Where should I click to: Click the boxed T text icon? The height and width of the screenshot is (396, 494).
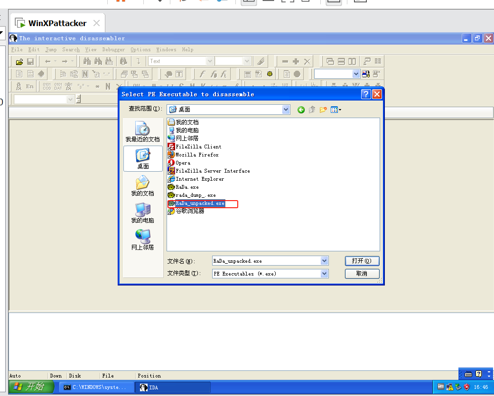click(x=179, y=74)
